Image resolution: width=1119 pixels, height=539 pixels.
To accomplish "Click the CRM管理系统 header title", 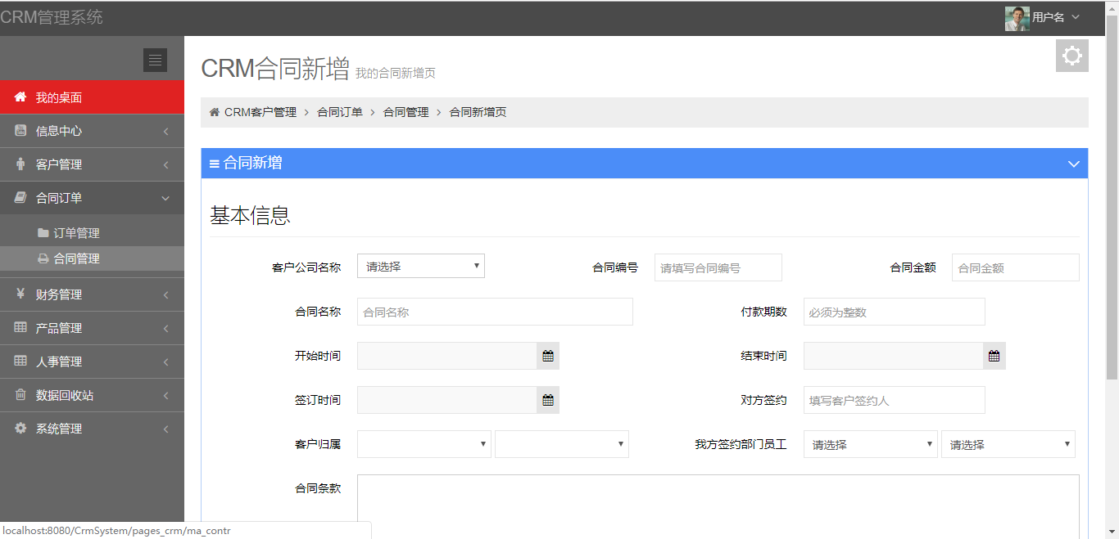I will (52, 17).
